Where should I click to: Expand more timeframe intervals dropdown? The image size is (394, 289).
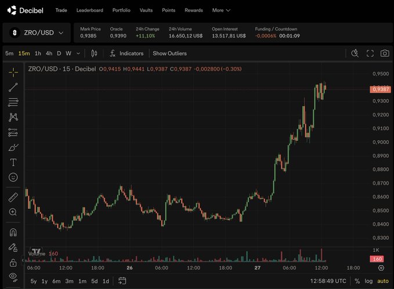coord(78,53)
